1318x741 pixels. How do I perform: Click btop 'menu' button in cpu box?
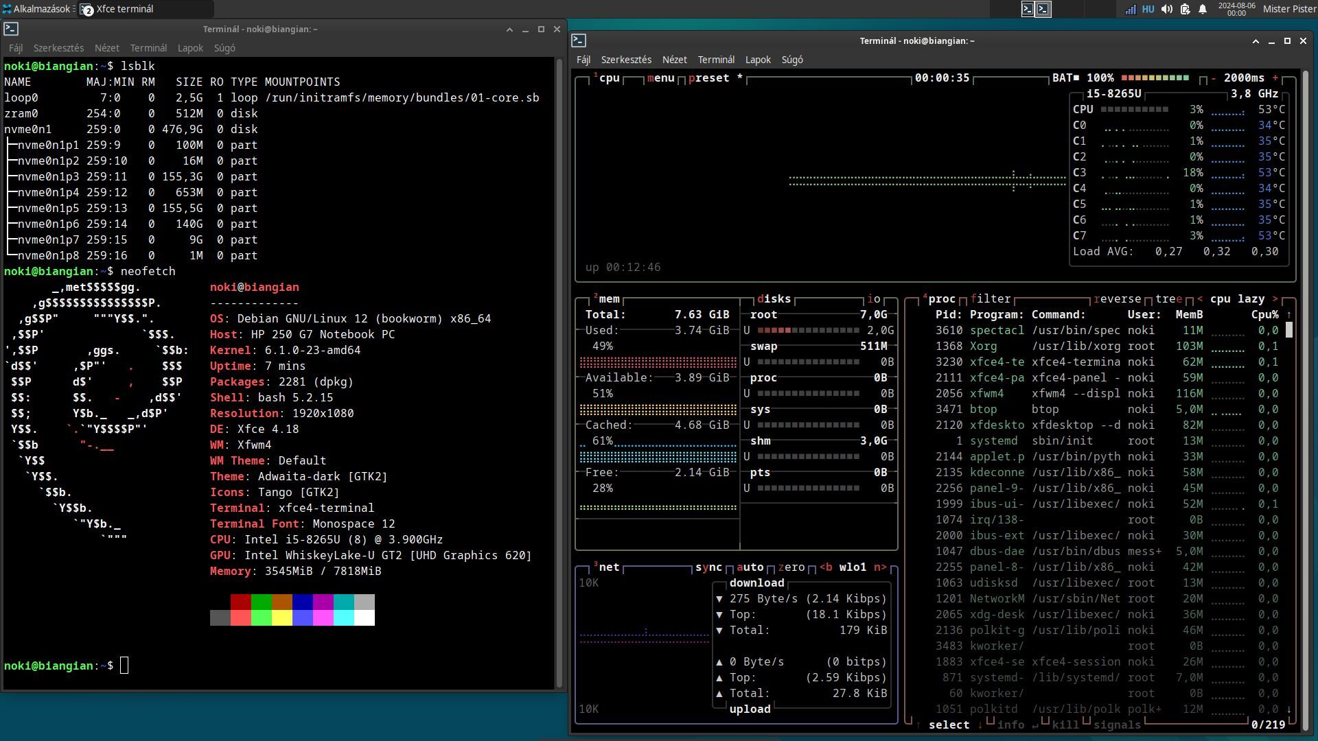660,78
